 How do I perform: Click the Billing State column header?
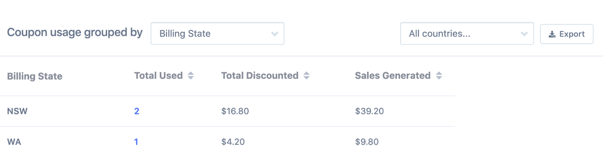pos(35,76)
